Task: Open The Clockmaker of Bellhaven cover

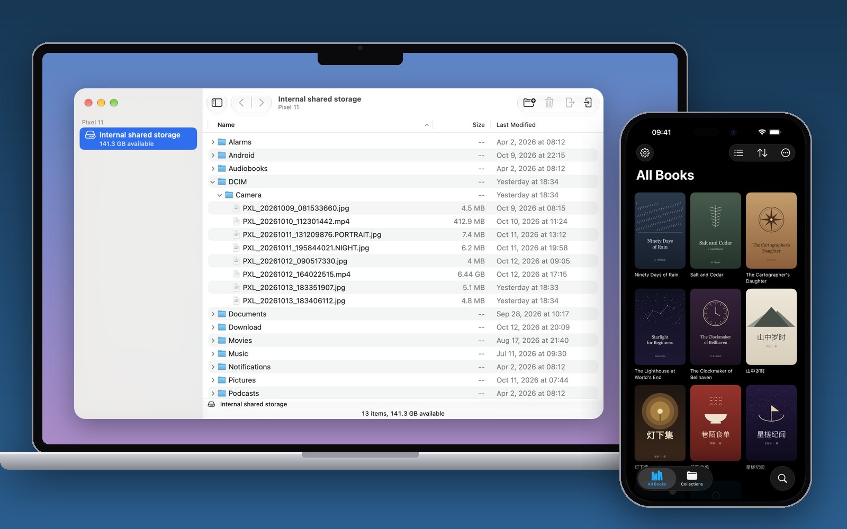Action: (x=716, y=327)
